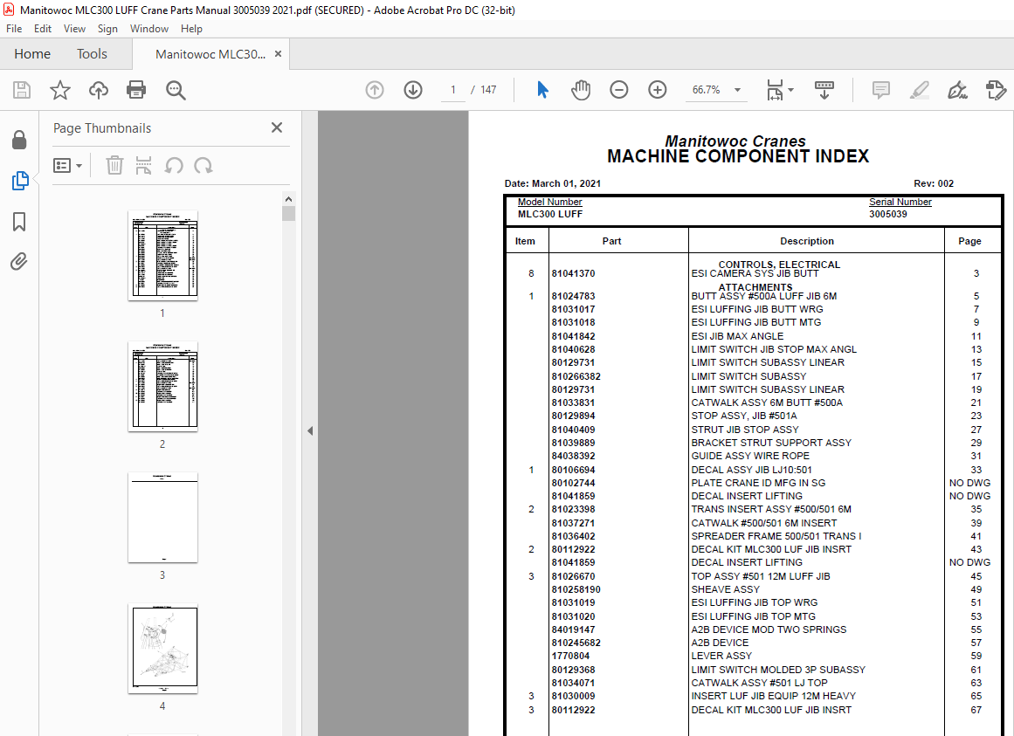
Task: Click description A2B DEVICE MOD TWO SPRINGS
Action: click(x=769, y=630)
